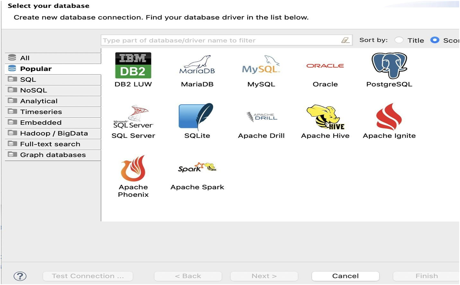This screenshot has width=460, height=285.
Task: Select the Oracle database logo
Action: 325,66
